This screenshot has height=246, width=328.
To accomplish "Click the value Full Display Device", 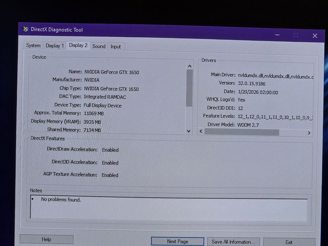I will (x=103, y=105).
